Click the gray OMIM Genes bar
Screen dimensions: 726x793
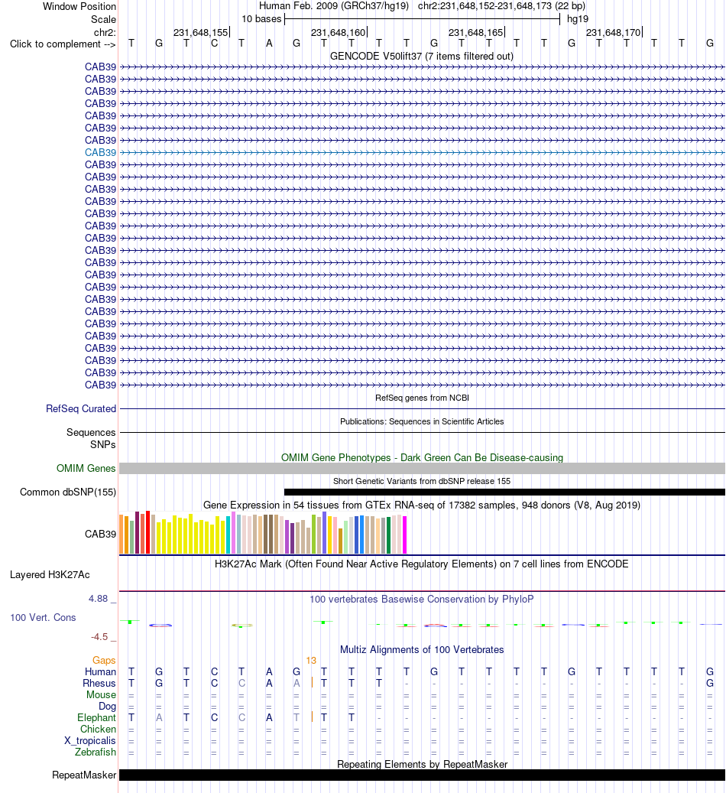422,468
